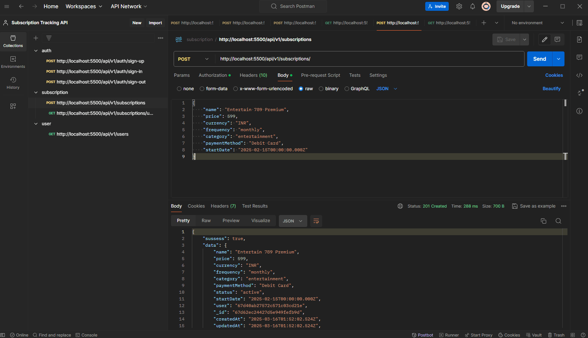Screen dimensions: 588x338
Task: Click the Beautify link
Action: (x=551, y=89)
